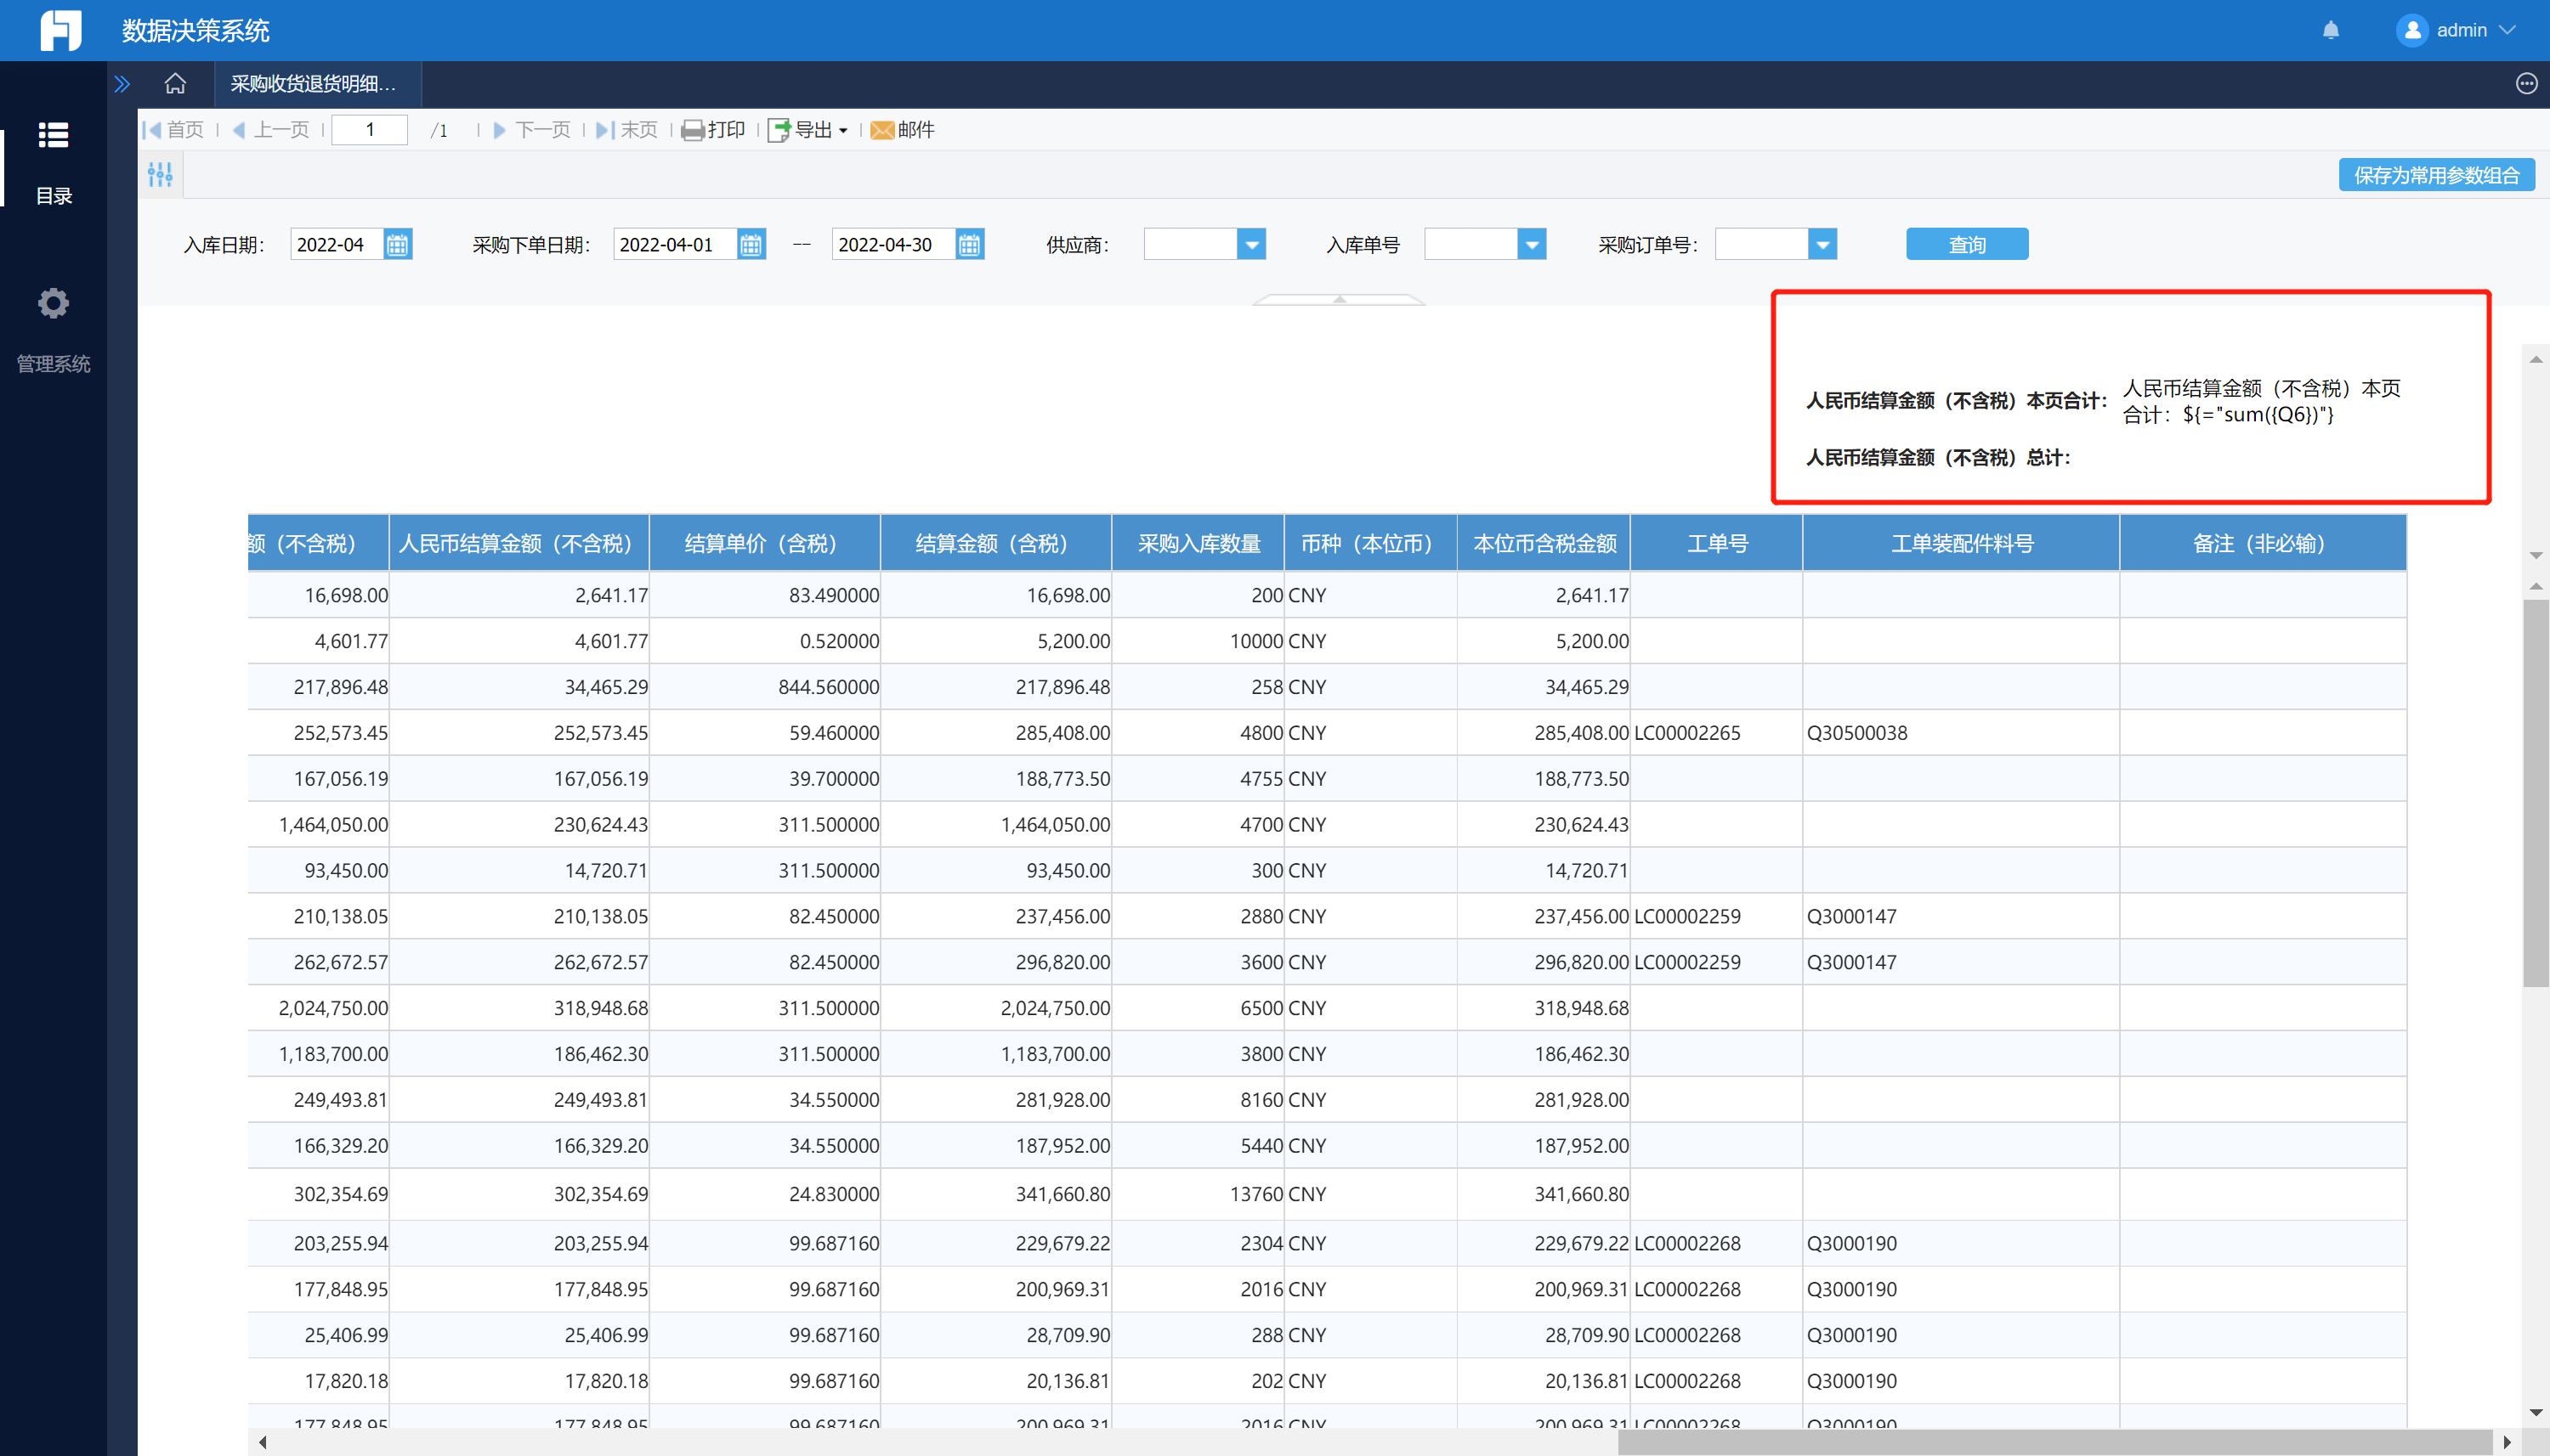Screen dimensions: 2550x1456
Task: Open 供应商 dropdown arrow
Action: click(1251, 245)
